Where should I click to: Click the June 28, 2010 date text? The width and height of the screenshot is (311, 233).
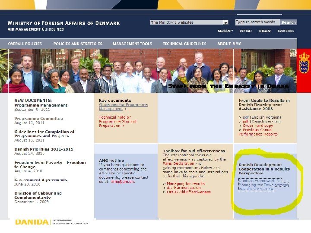point(27,184)
